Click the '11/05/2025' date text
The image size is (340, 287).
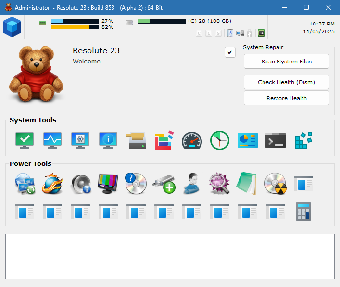click(x=319, y=31)
